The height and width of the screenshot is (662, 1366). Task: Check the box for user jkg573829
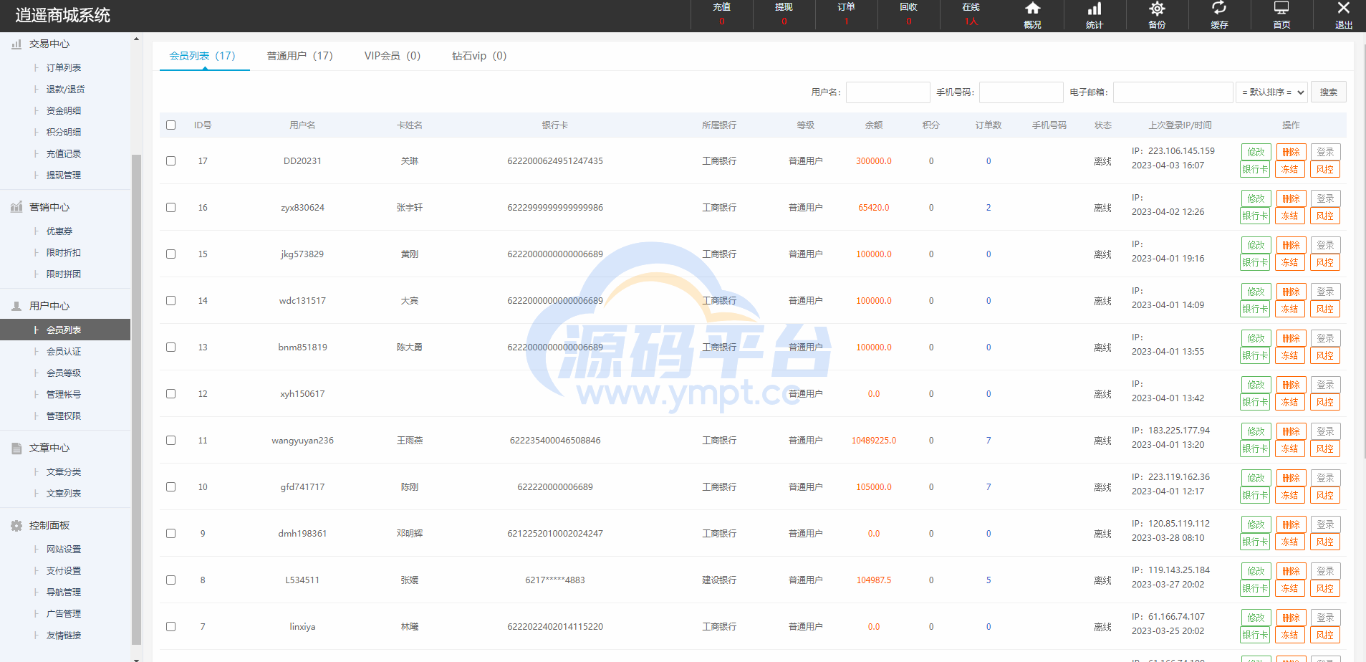pyautogui.click(x=170, y=254)
